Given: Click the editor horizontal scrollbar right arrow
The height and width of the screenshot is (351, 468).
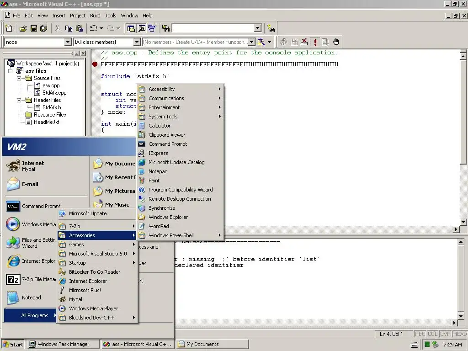Looking at the screenshot, I should pyautogui.click(x=456, y=229).
